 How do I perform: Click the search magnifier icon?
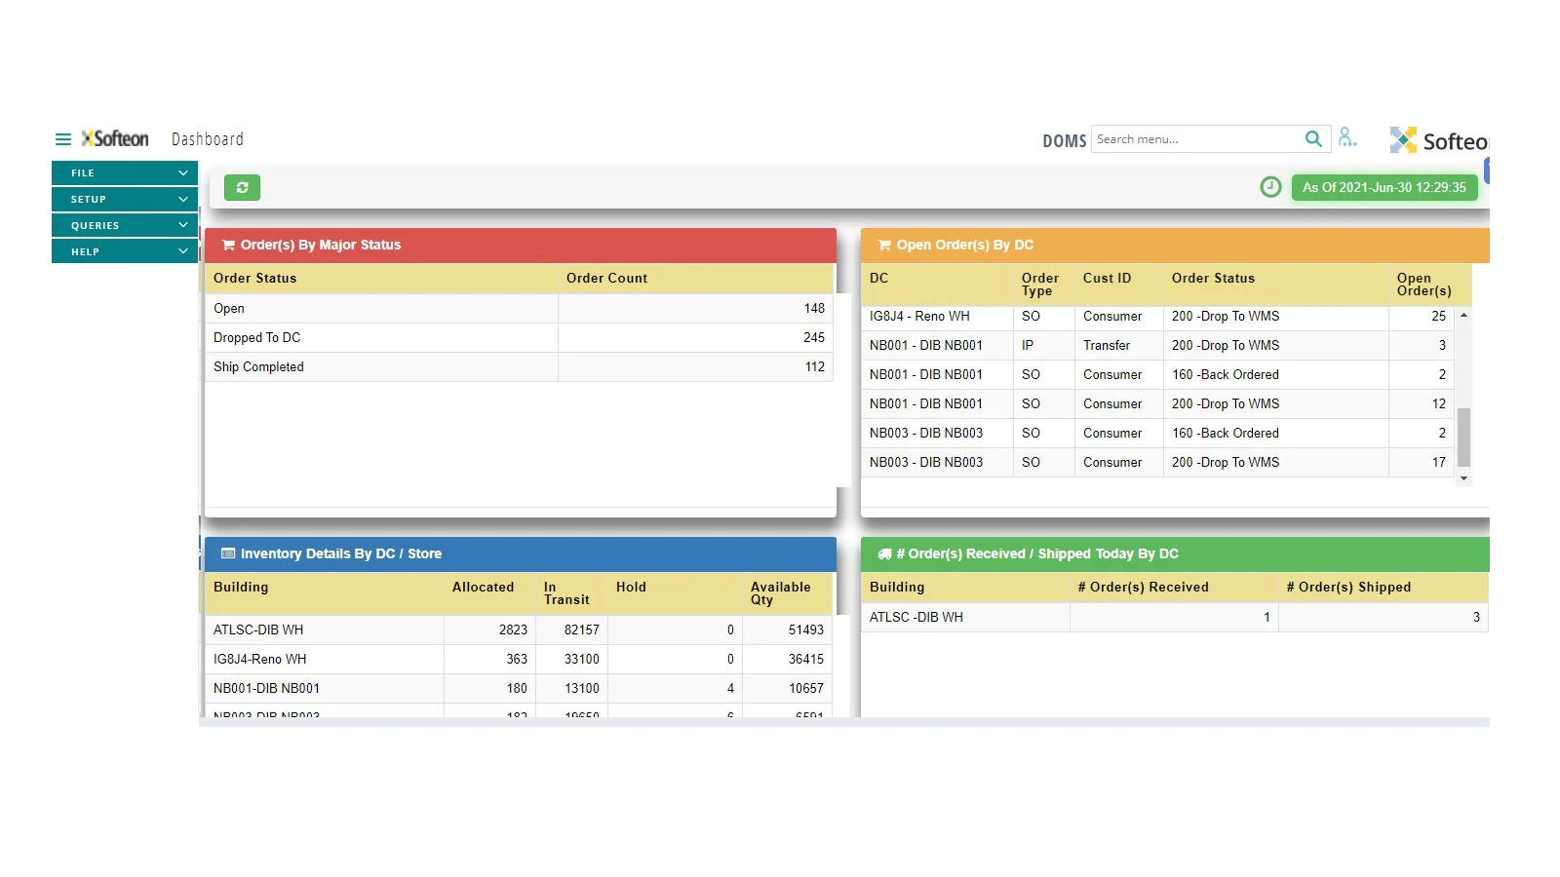point(1313,139)
